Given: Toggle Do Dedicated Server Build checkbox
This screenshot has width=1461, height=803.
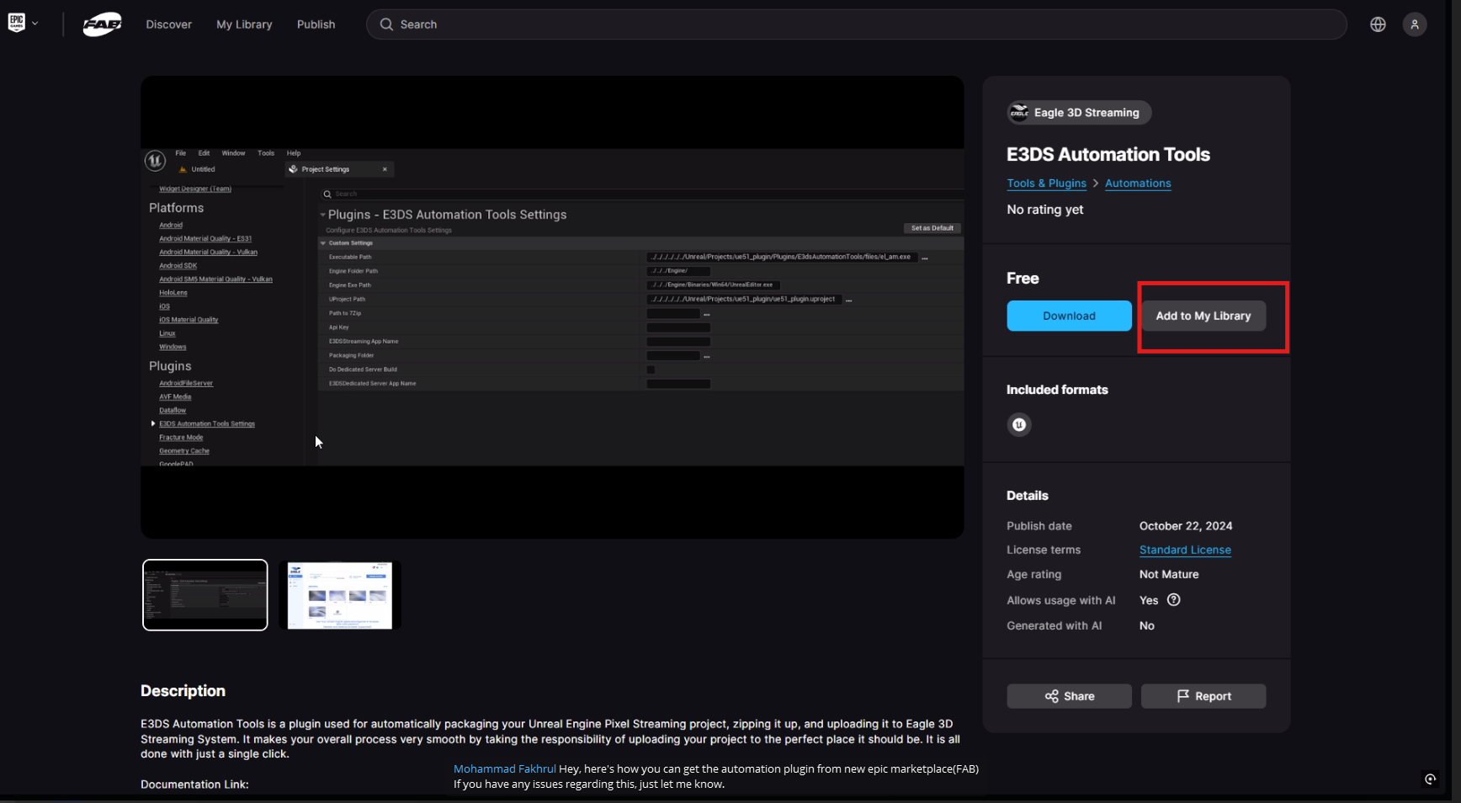Looking at the screenshot, I should (651, 370).
